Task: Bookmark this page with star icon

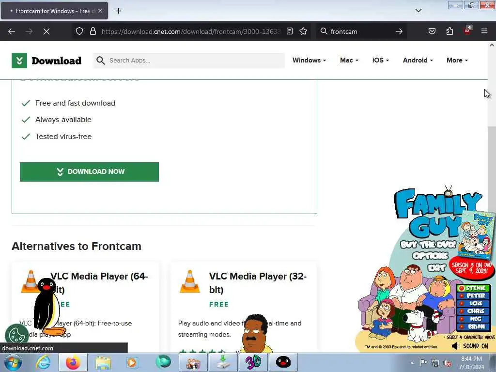Action: point(303,31)
